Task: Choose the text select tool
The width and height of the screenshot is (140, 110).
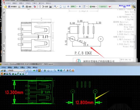Action: point(45,7)
